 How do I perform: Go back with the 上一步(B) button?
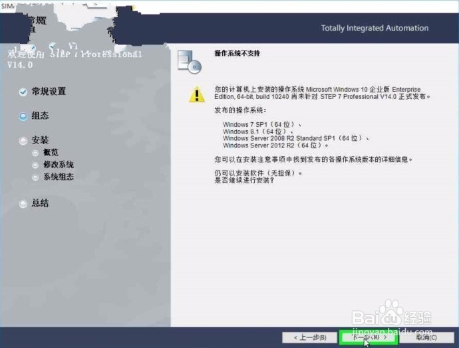click(310, 337)
